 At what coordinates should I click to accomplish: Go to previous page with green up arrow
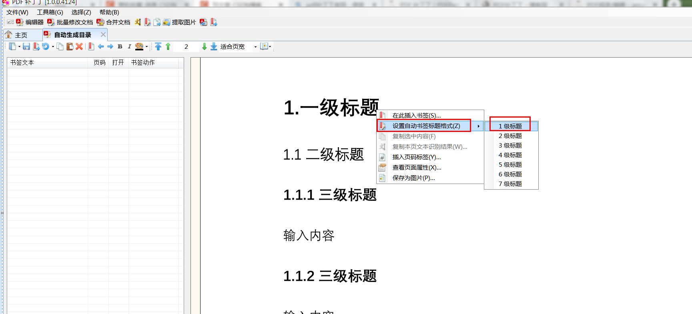(x=168, y=46)
